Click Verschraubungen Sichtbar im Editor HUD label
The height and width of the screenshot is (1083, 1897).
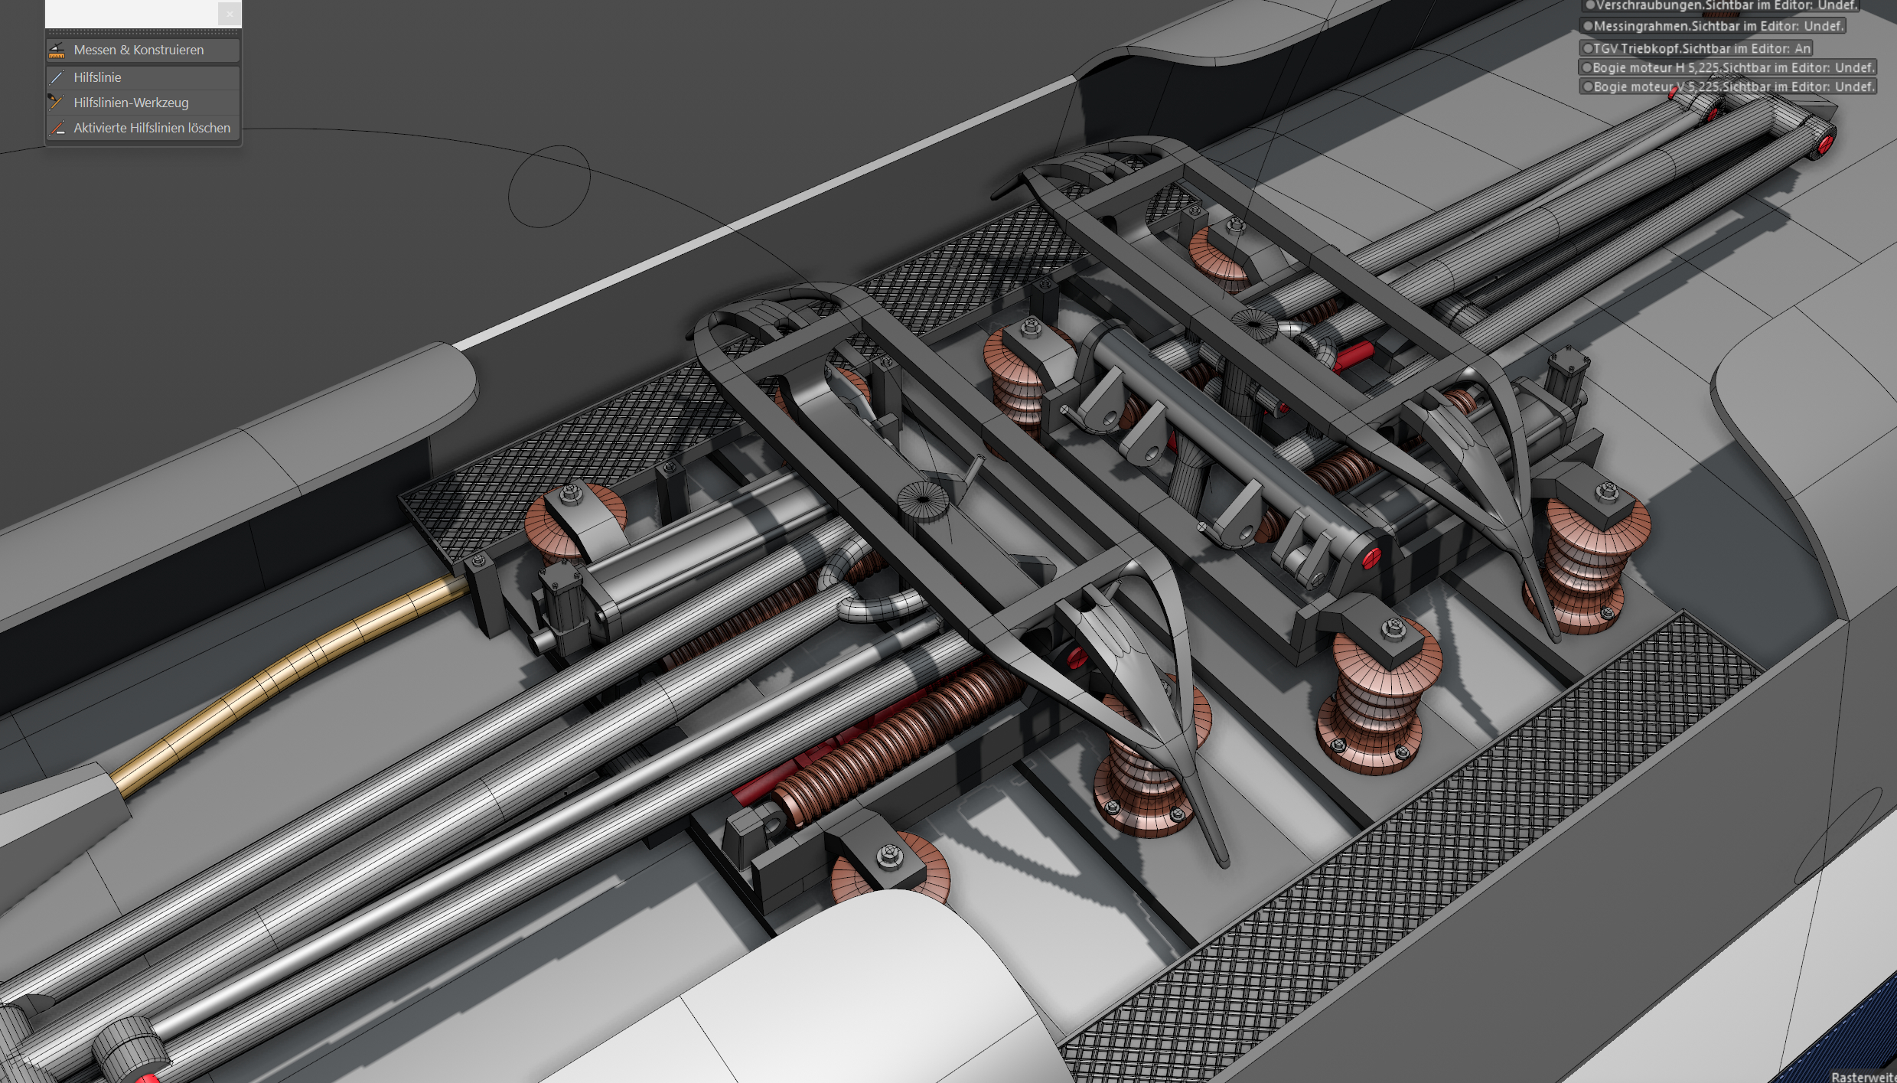point(1726,5)
